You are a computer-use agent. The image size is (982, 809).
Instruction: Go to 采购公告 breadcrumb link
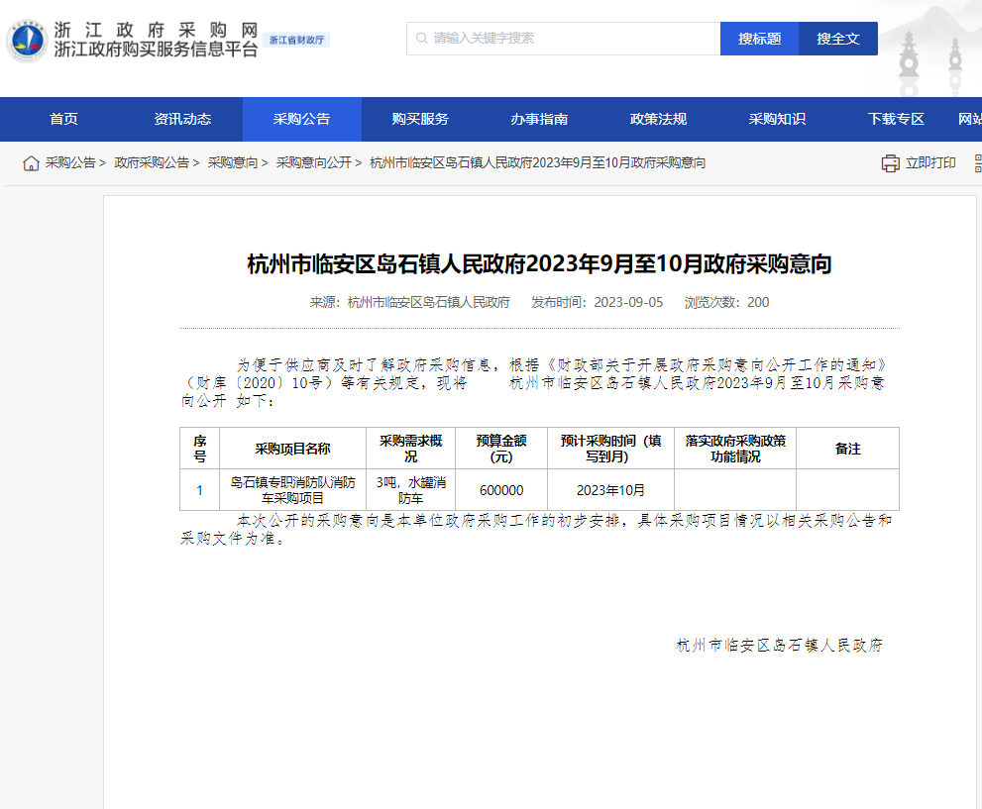pos(70,162)
